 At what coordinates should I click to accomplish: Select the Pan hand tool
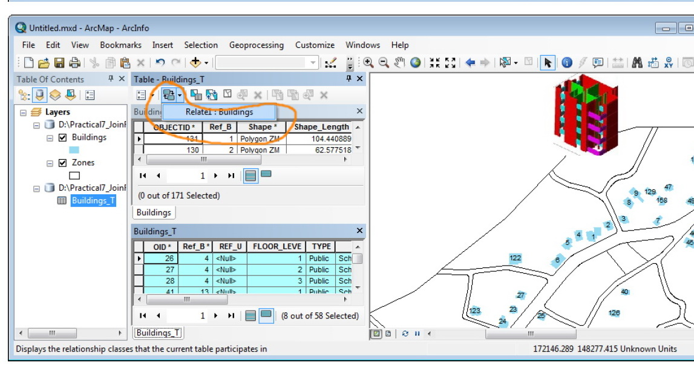(x=399, y=63)
